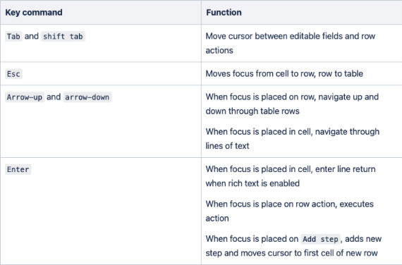Click the Enter key code label
This screenshot has width=402, height=265.
pyautogui.click(x=18, y=169)
